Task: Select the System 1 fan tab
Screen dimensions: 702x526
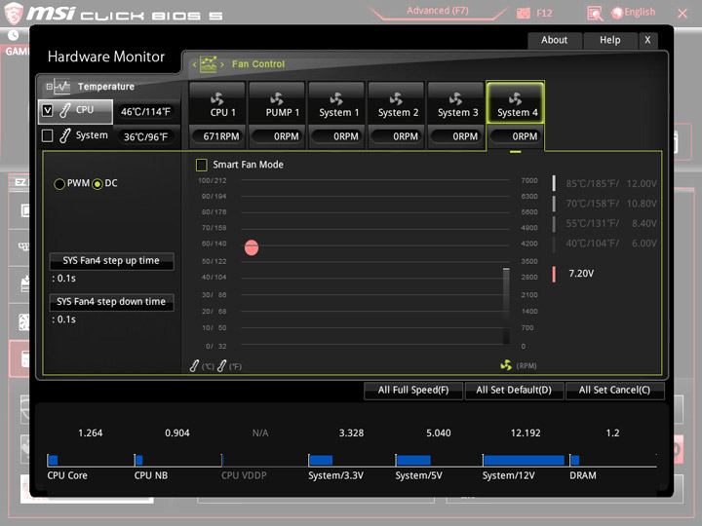Action: coord(336,103)
